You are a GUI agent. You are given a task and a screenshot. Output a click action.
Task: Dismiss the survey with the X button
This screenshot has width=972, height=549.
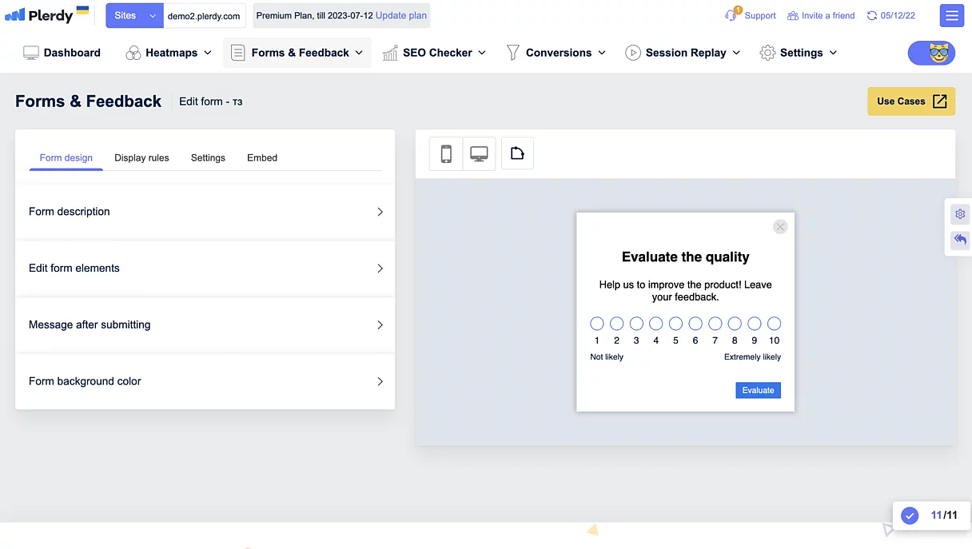tap(780, 226)
